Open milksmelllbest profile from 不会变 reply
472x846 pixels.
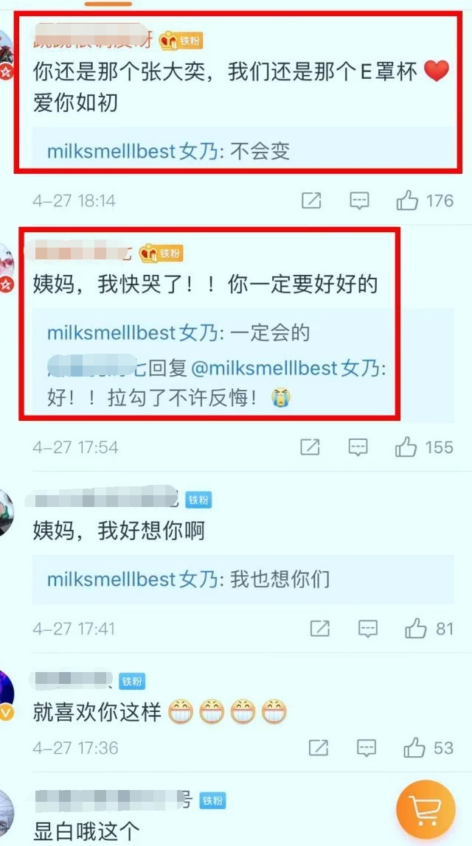point(133,152)
